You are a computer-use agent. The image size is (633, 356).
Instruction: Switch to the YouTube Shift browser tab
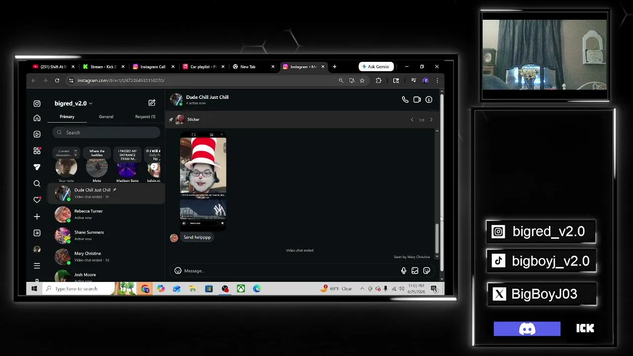[53, 67]
